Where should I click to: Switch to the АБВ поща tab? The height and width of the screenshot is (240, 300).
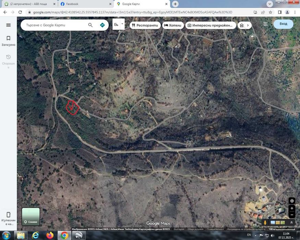coord(30,4)
